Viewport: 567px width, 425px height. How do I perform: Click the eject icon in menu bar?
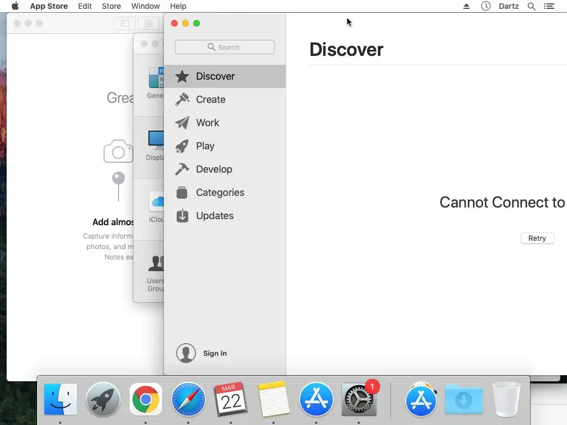click(x=466, y=6)
